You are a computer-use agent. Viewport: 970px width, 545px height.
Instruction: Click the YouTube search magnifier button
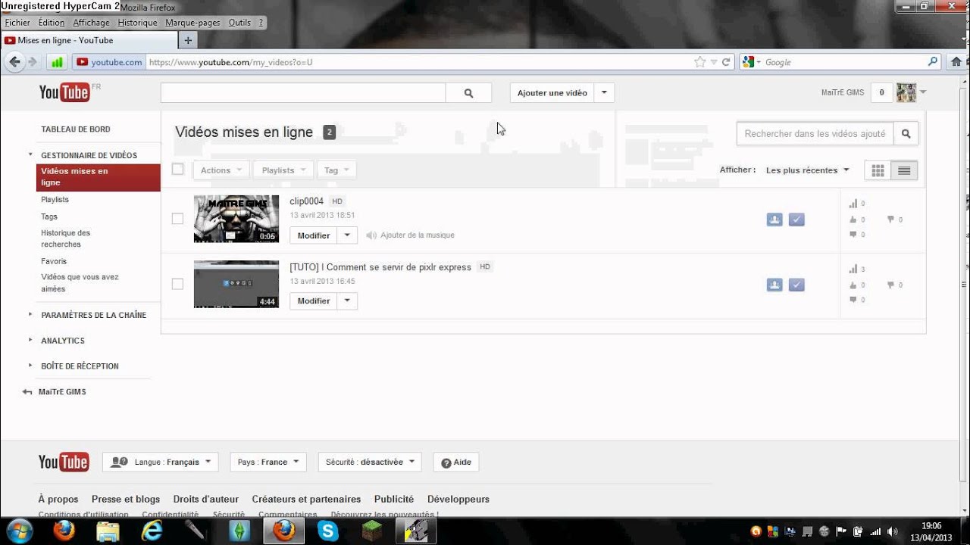click(468, 93)
